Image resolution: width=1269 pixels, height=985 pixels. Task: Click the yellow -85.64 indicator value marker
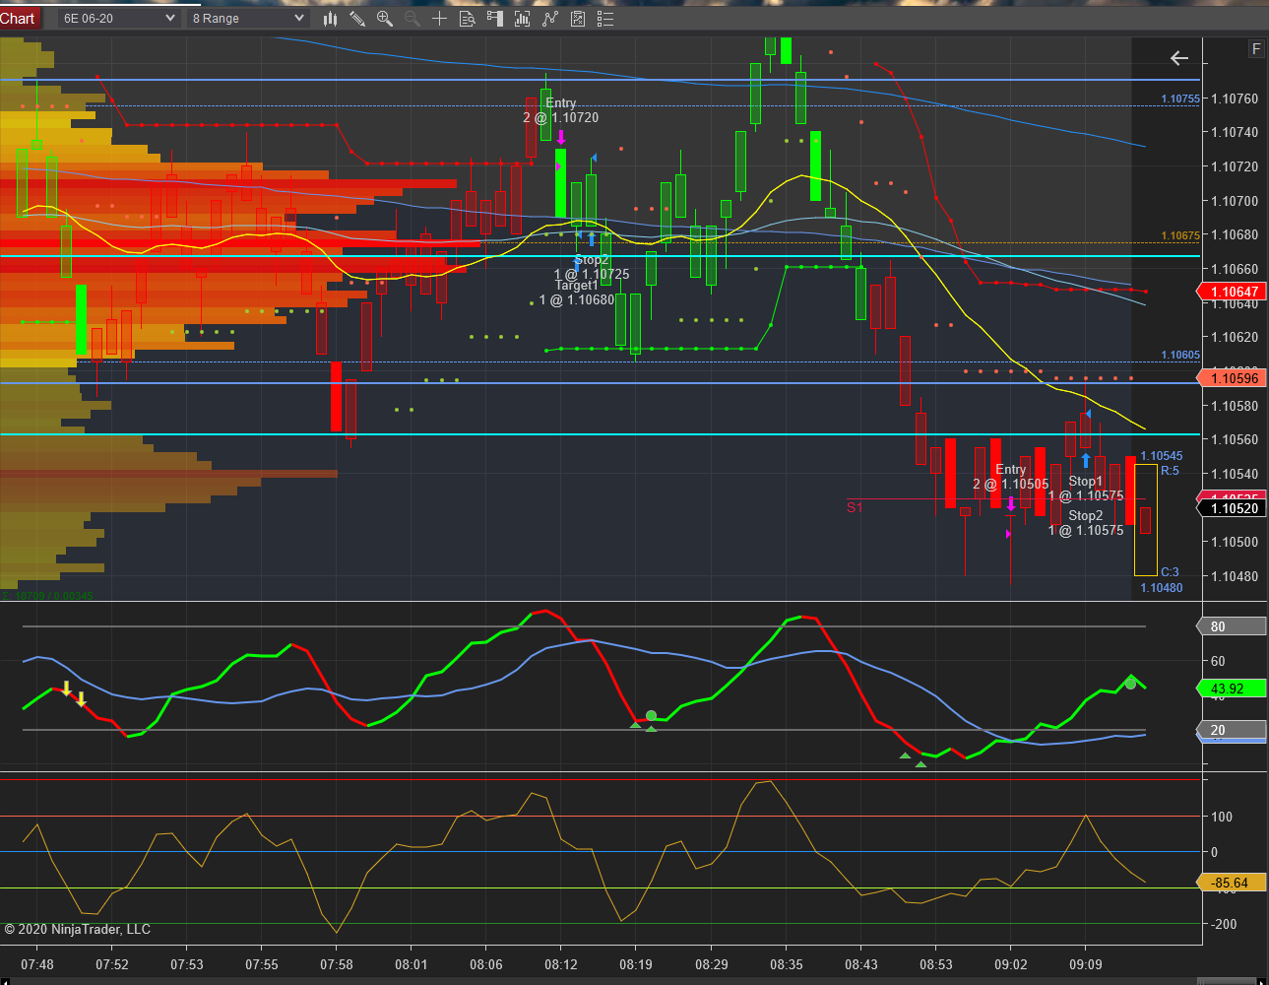point(1231,883)
